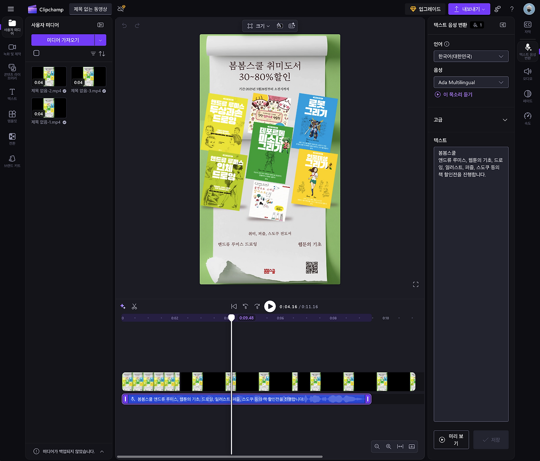Click the horizontal timeline scrollbar
The height and width of the screenshot is (461, 540).
click(x=219, y=456)
